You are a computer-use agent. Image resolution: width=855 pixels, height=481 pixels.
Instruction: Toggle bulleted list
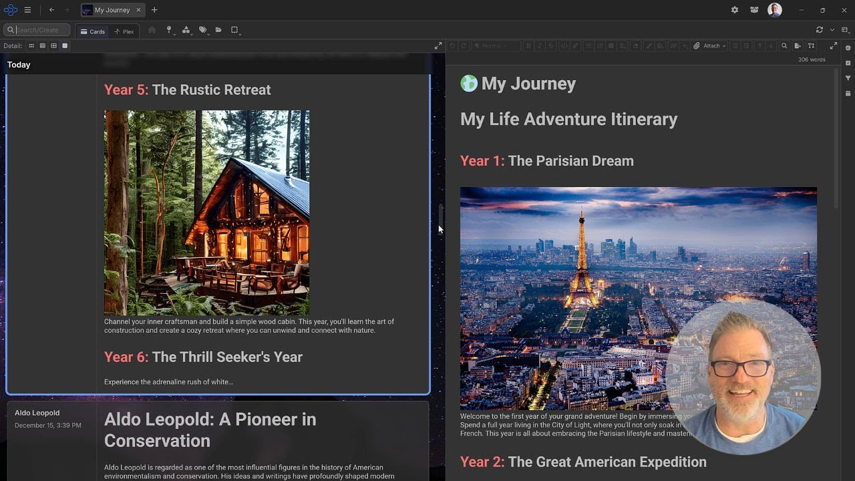pos(588,46)
